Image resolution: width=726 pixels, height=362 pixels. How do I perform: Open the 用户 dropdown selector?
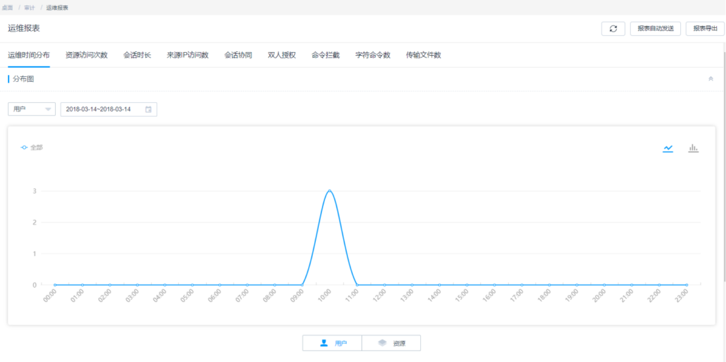click(32, 109)
